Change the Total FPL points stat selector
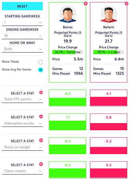 pyautogui.click(x=22, y=99)
